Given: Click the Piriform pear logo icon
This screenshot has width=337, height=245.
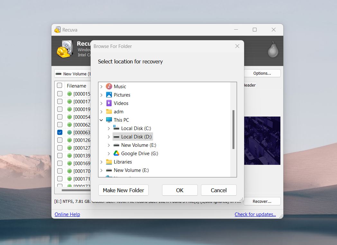Looking at the screenshot, I should pos(273,50).
